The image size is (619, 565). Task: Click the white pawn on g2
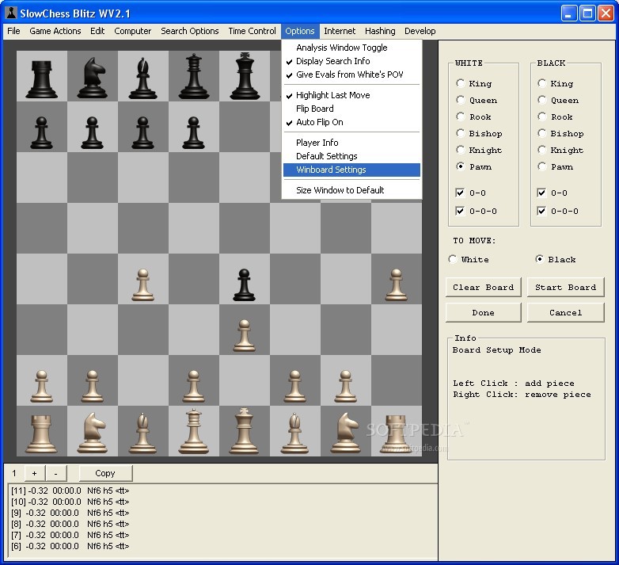tap(345, 386)
